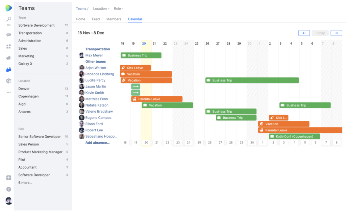Open help via the question mark icon
The image size is (346, 212).
pos(8,189)
